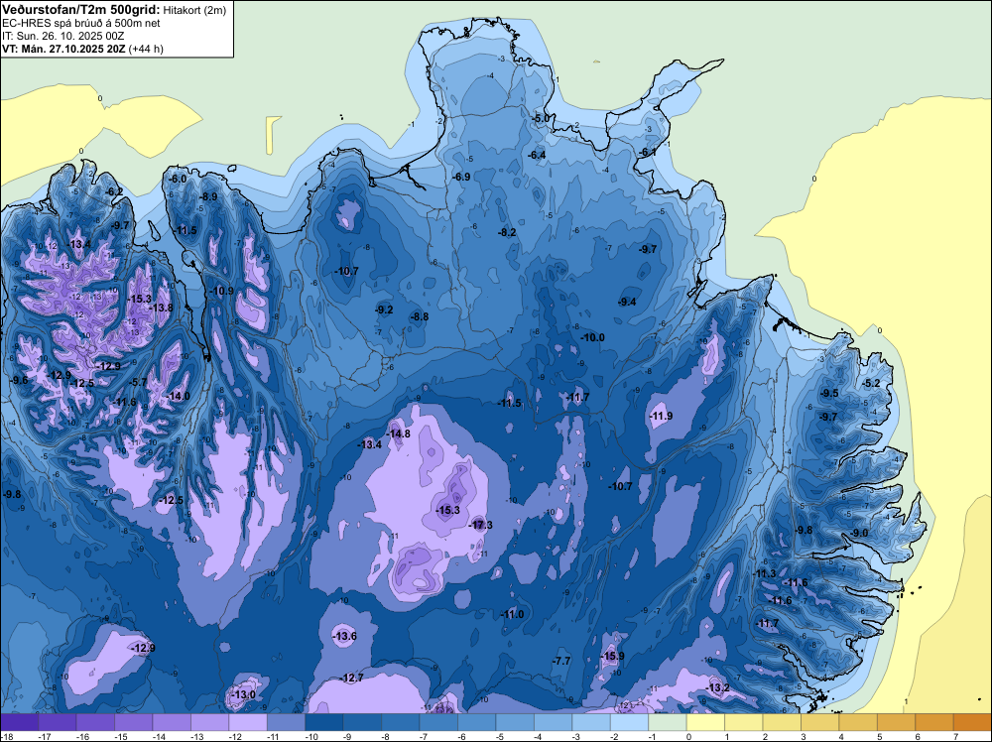
Task: Click the -9.0 temperature label
Action: 860,534
